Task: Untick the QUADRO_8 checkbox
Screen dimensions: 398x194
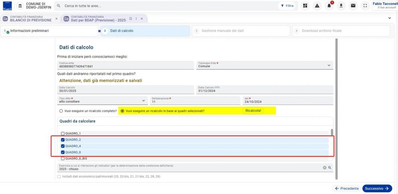Action: [x=63, y=152]
